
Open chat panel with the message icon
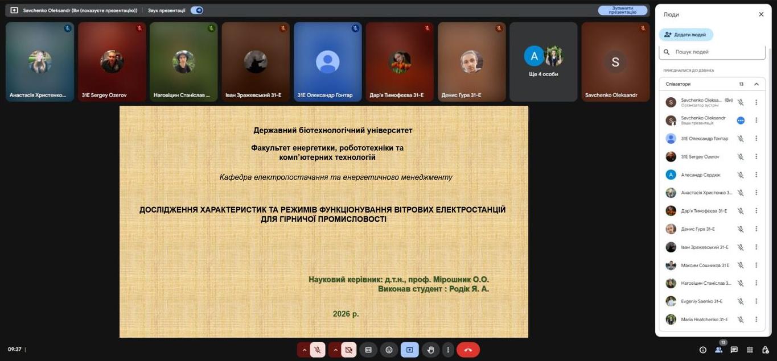point(734,350)
